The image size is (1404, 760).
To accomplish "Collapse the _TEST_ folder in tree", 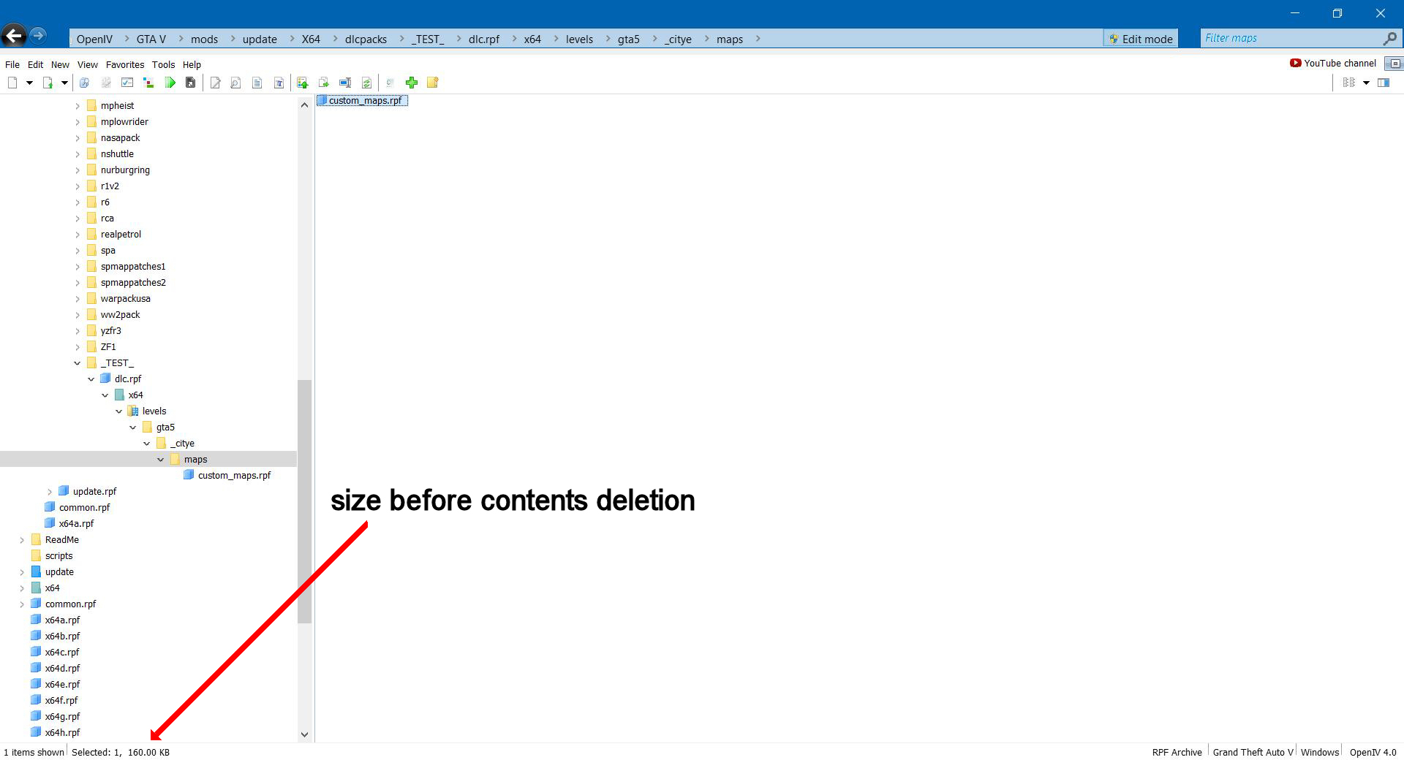I will [x=78, y=363].
